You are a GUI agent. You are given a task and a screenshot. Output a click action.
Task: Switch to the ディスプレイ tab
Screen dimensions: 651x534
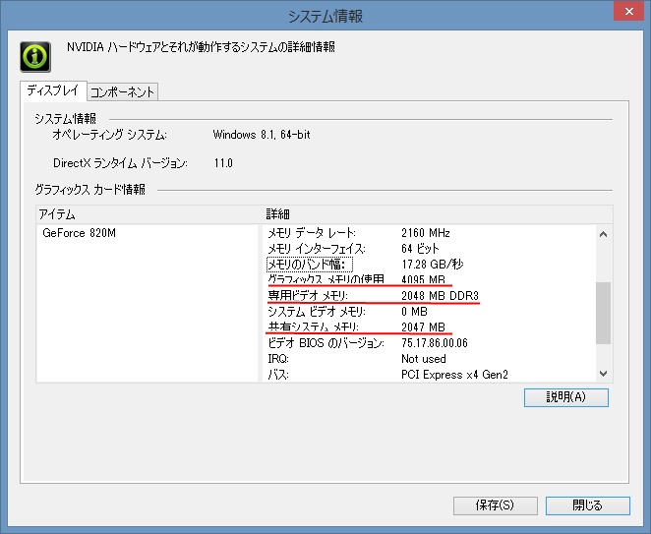pyautogui.click(x=53, y=90)
